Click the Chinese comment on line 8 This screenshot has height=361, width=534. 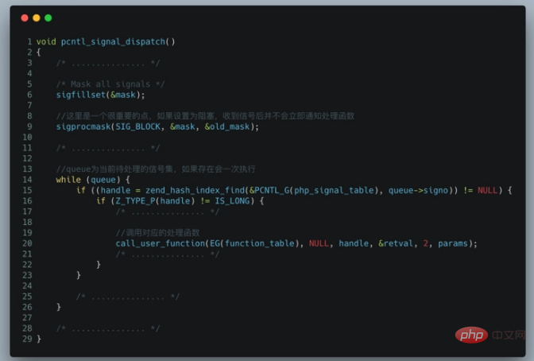[205, 116]
